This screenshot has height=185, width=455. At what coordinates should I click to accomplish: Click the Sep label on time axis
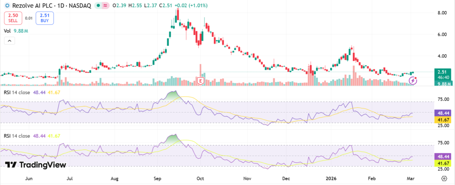(158, 178)
